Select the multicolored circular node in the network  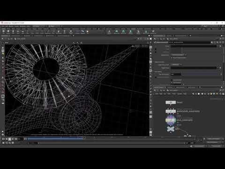[x=171, y=120]
